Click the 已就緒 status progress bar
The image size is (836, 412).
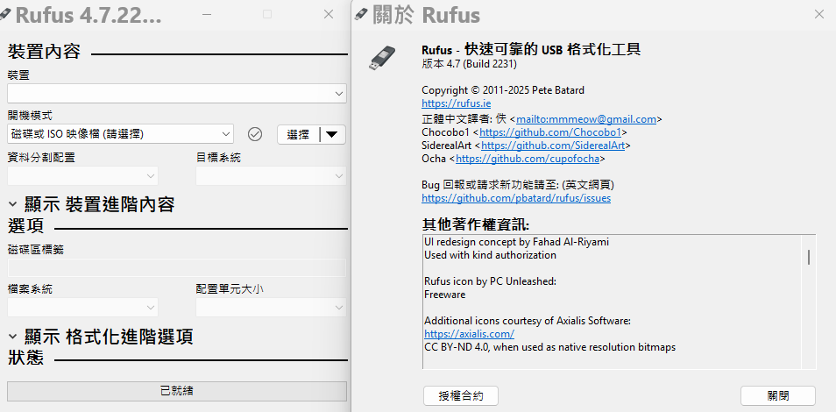[x=177, y=391]
